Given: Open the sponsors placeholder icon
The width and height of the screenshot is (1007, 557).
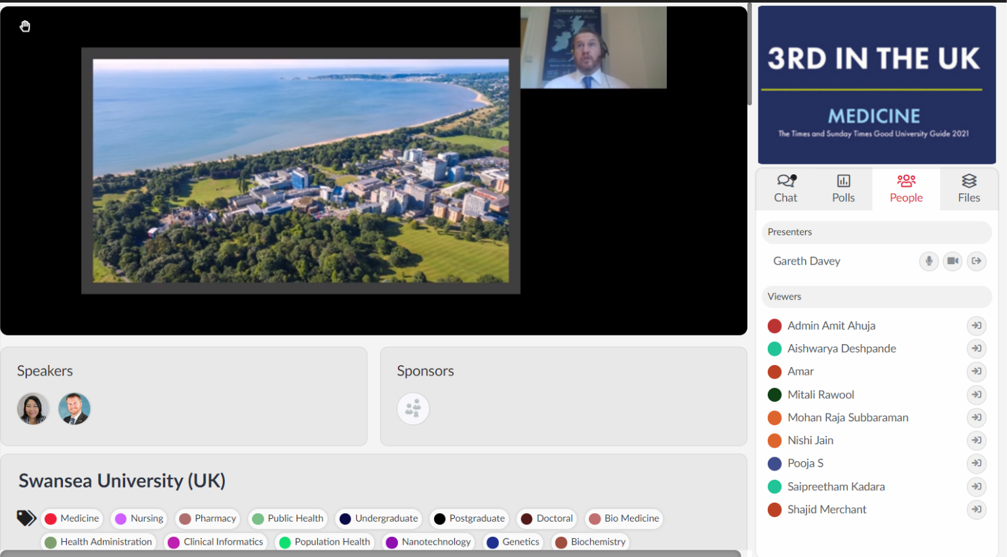Looking at the screenshot, I should pos(413,409).
